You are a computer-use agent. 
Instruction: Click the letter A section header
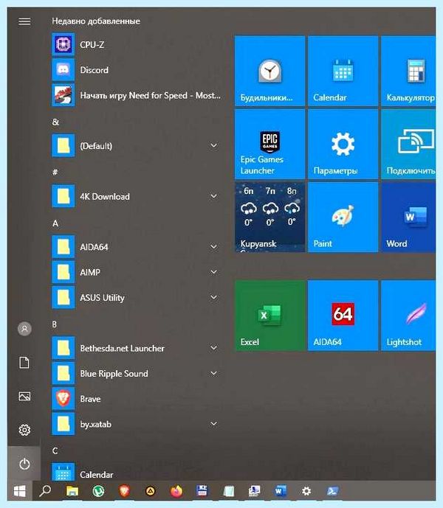pos(55,223)
